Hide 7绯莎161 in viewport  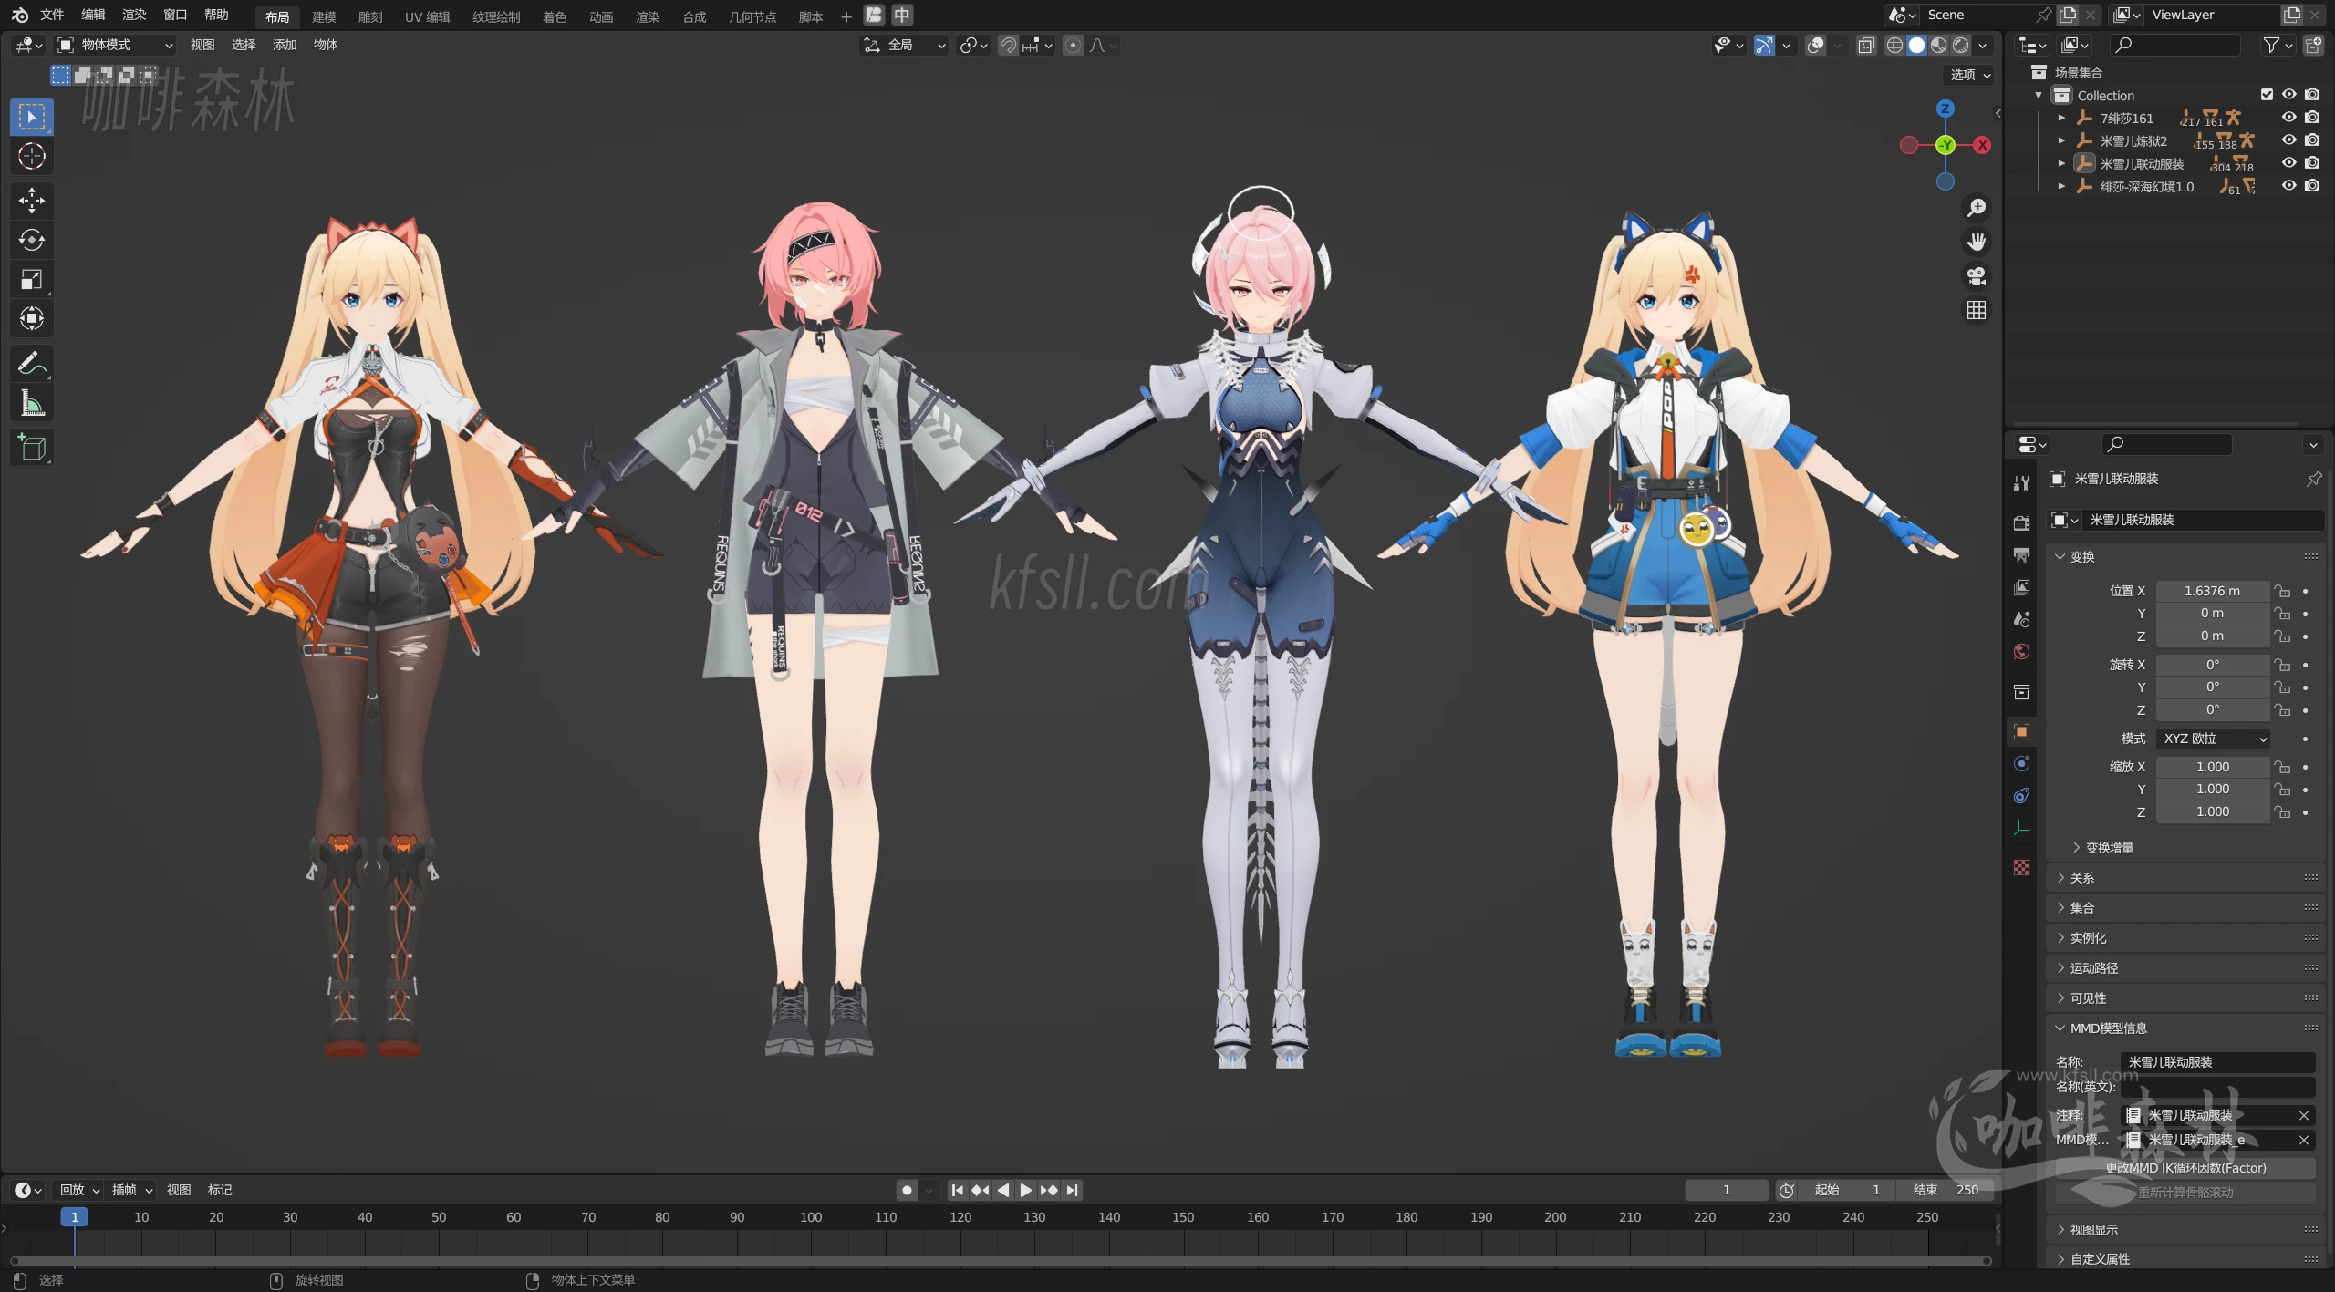[2289, 118]
